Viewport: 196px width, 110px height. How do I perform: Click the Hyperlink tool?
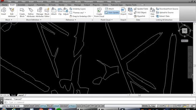[x=140, y=16]
